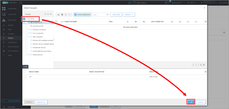The width and height of the screenshot is (229, 109).
Task: Filter by error exclamation status icon
Action: pyautogui.click(x=62, y=15)
